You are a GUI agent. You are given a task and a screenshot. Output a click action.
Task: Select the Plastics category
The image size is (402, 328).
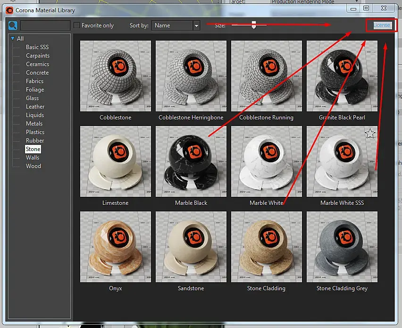pyautogui.click(x=35, y=132)
